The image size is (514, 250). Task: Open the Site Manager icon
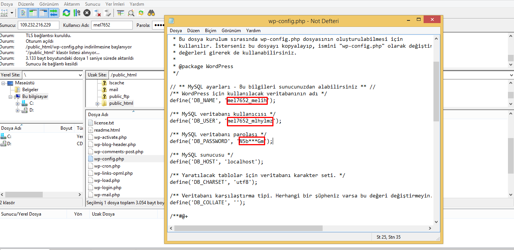pyautogui.click(x=4, y=13)
